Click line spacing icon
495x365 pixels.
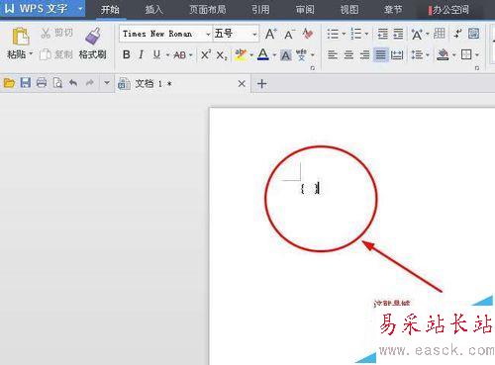click(417, 54)
